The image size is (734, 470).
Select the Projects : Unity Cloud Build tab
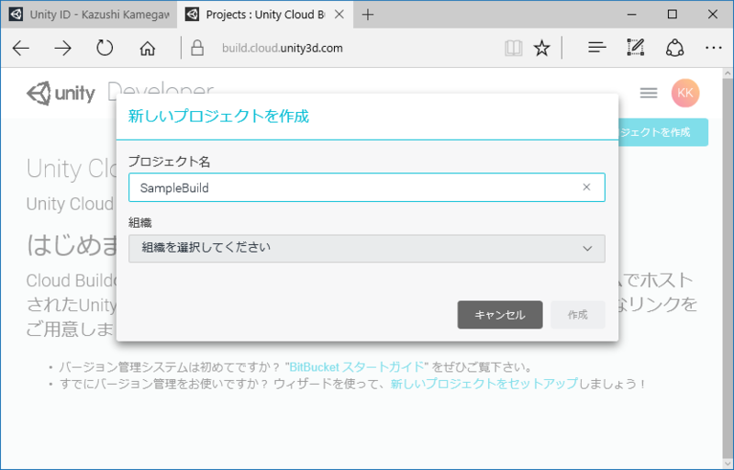(265, 15)
